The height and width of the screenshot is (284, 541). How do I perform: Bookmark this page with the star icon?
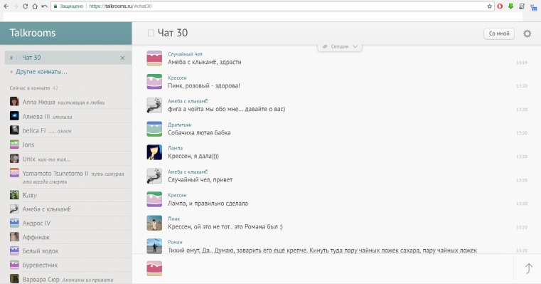click(x=489, y=6)
